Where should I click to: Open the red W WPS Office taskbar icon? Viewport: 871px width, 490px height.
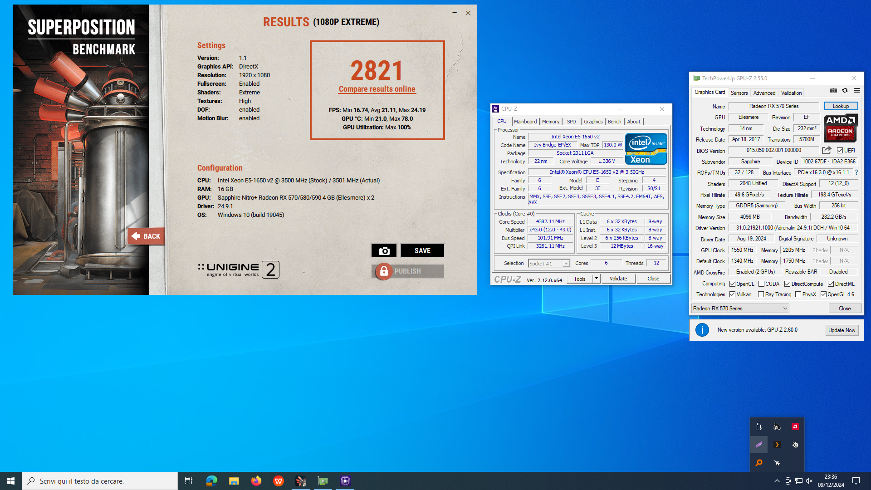[x=278, y=481]
